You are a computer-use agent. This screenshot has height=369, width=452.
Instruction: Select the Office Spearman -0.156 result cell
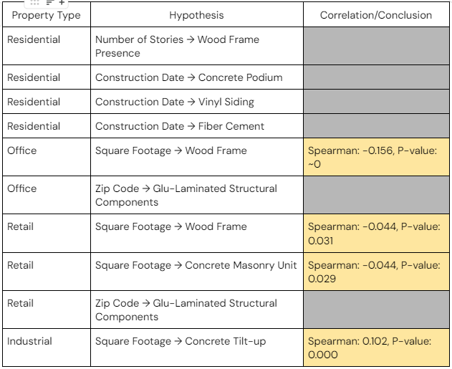[375, 157]
